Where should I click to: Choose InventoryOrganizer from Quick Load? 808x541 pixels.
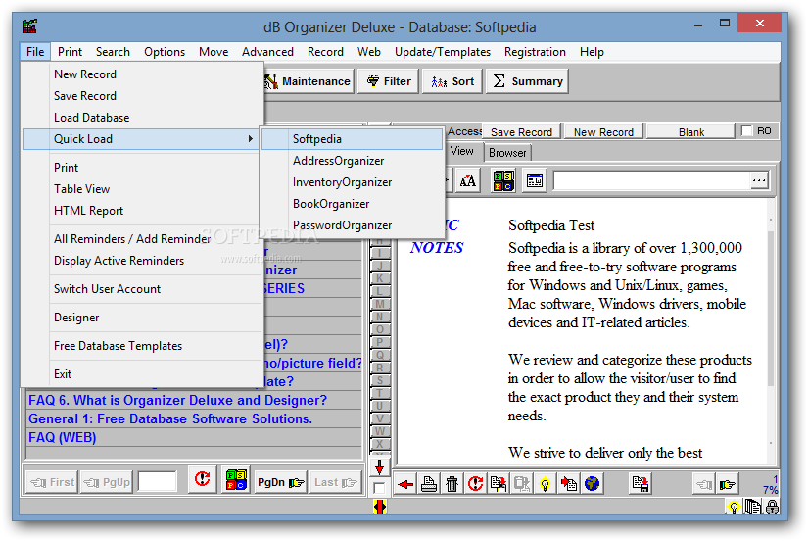353,182
